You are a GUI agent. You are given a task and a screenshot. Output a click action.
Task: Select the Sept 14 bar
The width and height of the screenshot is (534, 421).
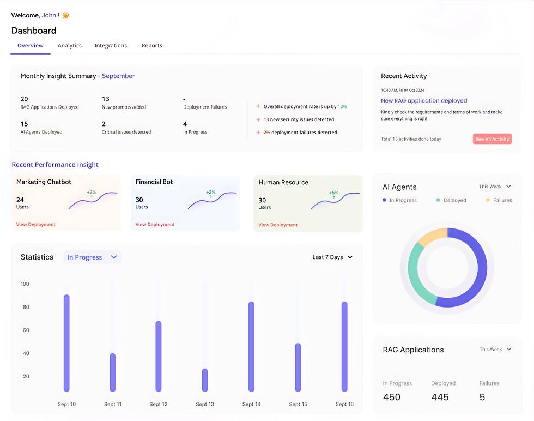pyautogui.click(x=251, y=346)
